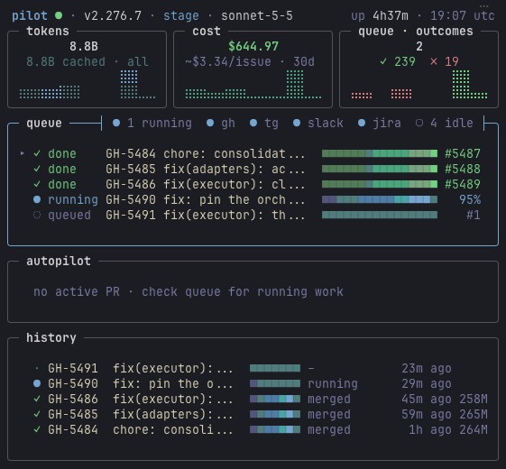Viewport: 506px width, 469px height.
Task: Click the sonnet-5-5 model label
Action: click(257, 15)
